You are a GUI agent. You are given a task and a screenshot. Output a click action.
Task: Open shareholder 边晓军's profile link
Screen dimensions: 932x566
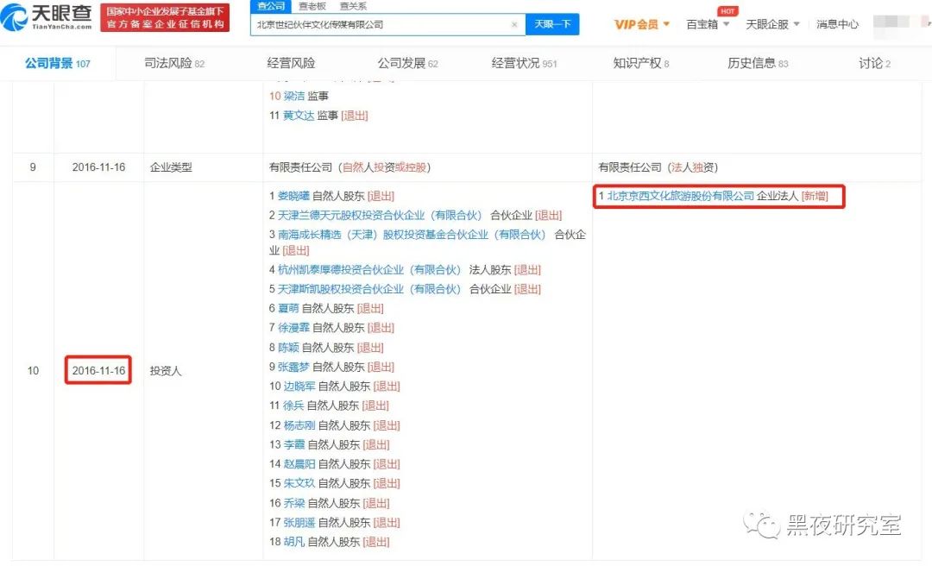pos(299,387)
